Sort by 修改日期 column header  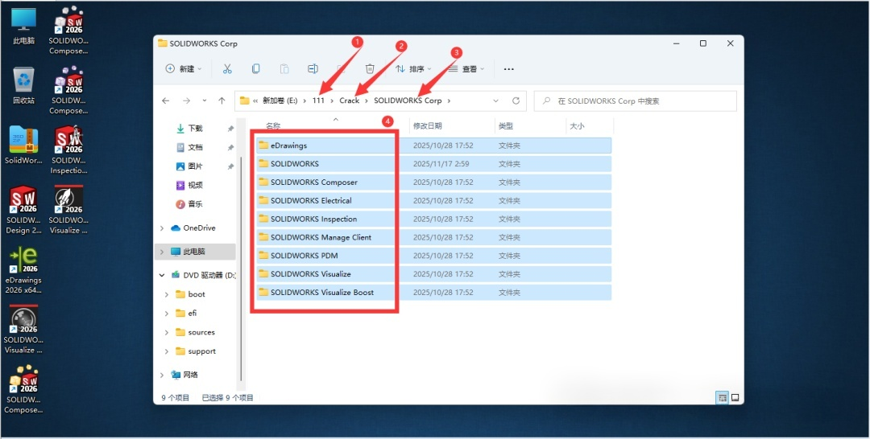point(452,126)
